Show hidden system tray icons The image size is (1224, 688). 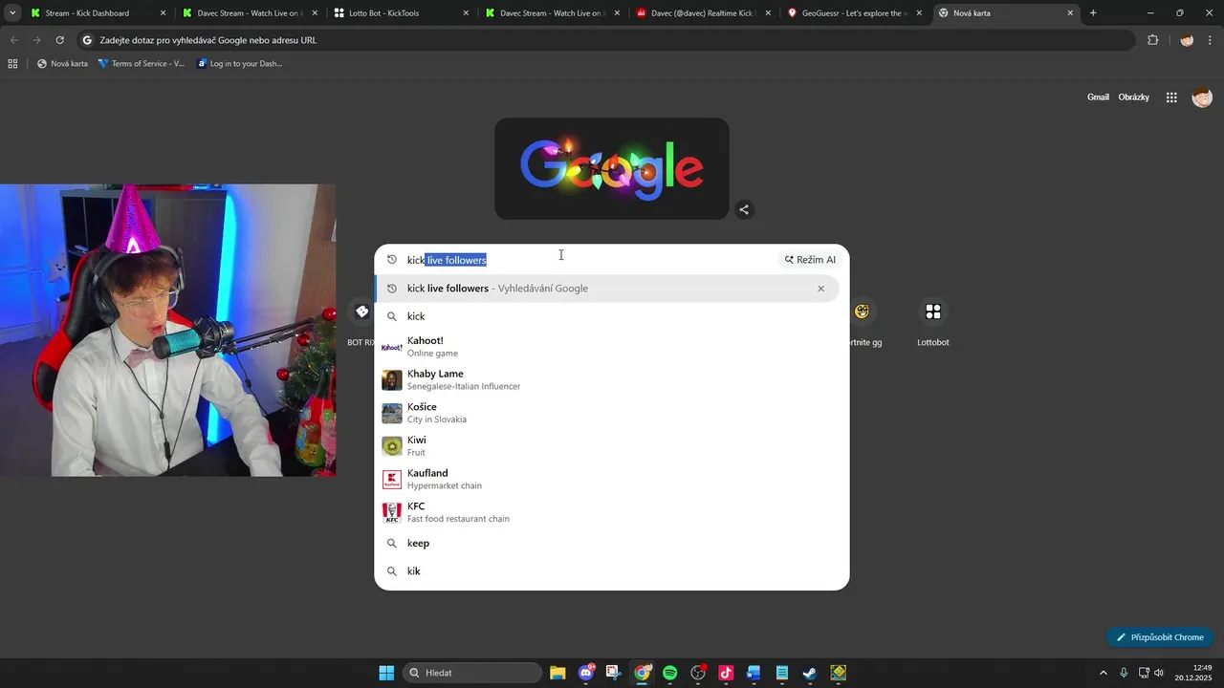1104,673
